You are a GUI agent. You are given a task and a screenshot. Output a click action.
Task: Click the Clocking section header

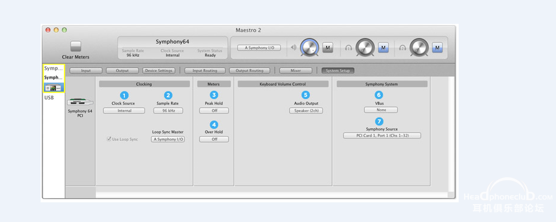(144, 84)
